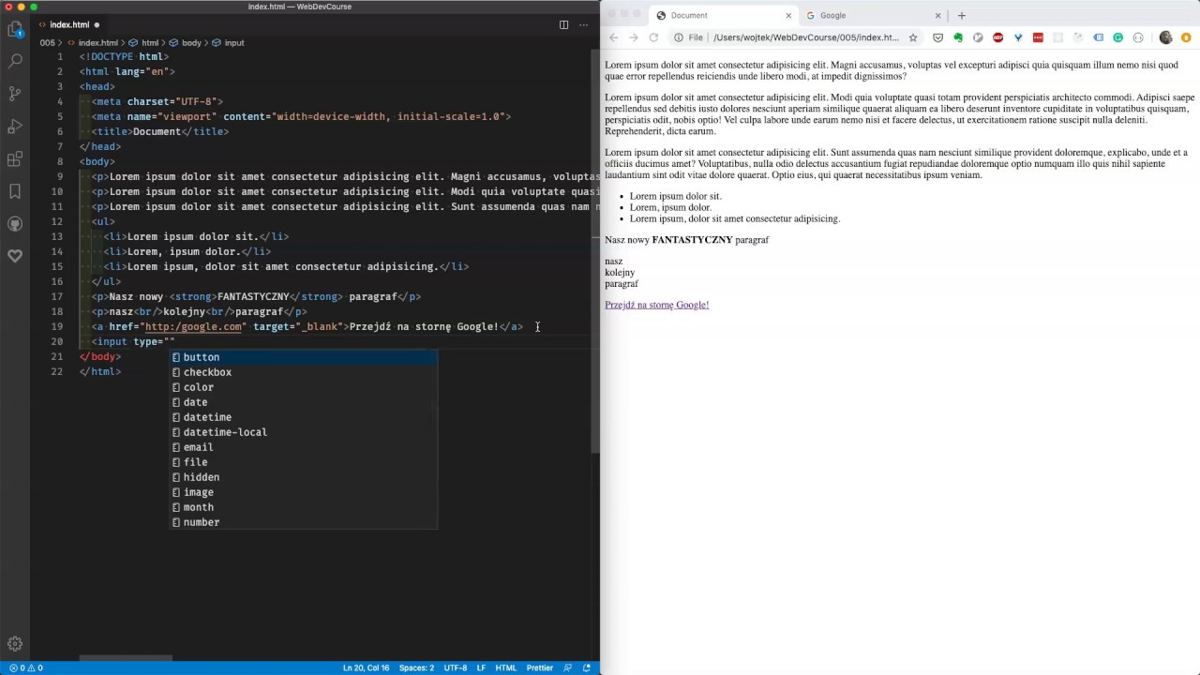This screenshot has height=675, width=1200.
Task: Choose 'file' from autocomplete list
Action: tap(303, 462)
